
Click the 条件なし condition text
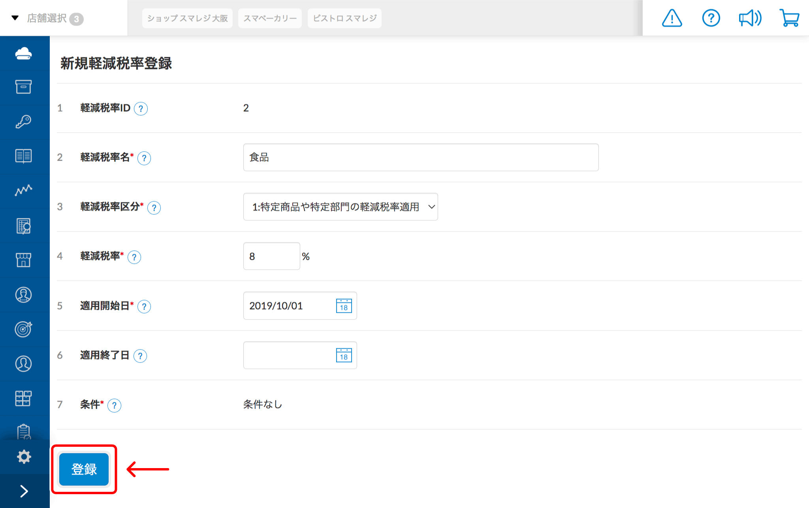(263, 404)
